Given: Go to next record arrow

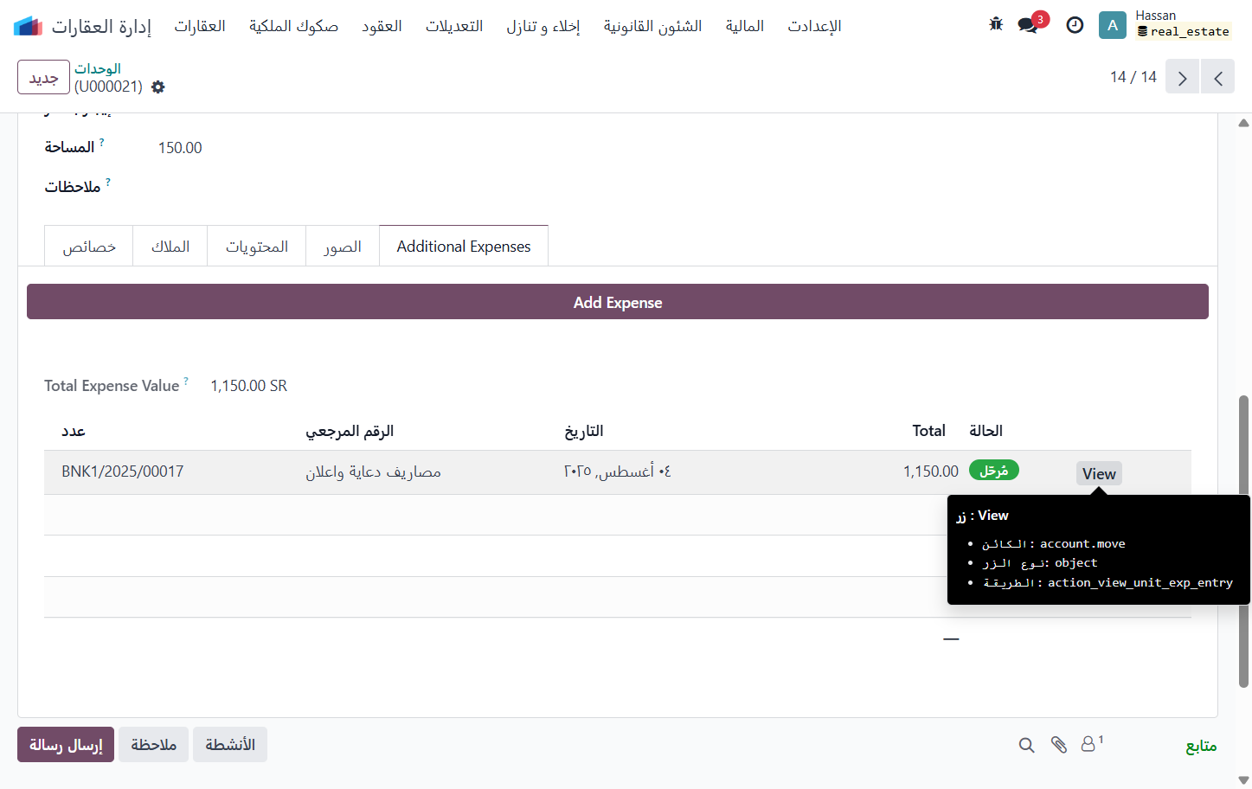Looking at the screenshot, I should [1182, 77].
